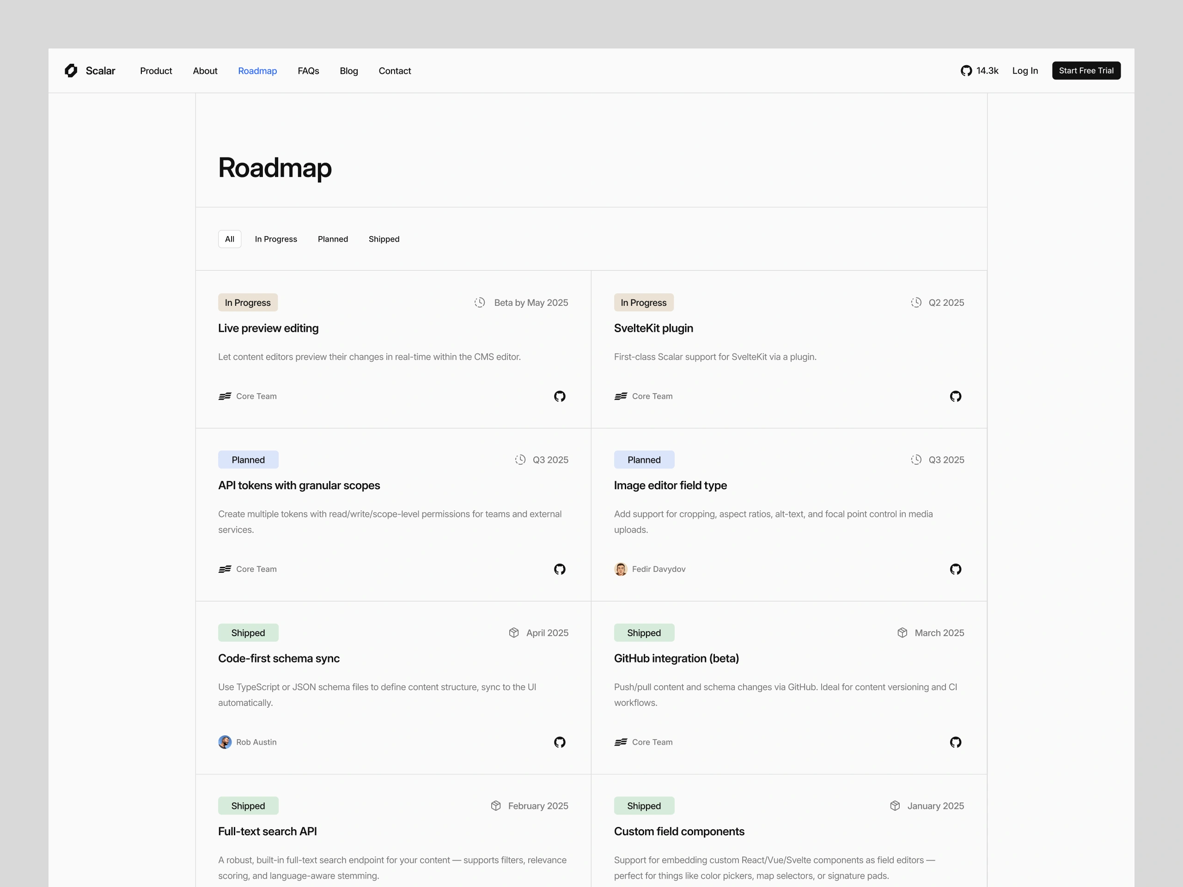The height and width of the screenshot is (887, 1183).
Task: Open GitHub link on Image editor field card
Action: pyautogui.click(x=955, y=569)
